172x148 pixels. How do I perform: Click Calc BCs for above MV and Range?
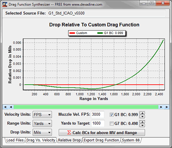pyautogui.click(x=102, y=133)
